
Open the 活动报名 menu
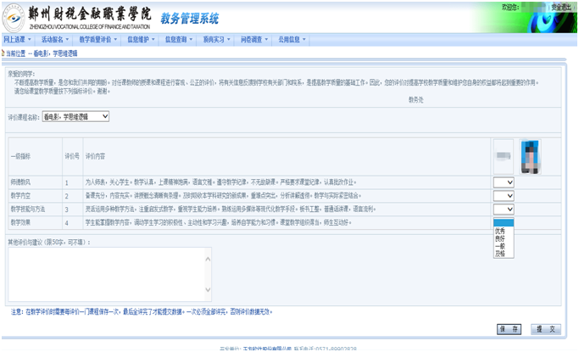tap(55, 40)
